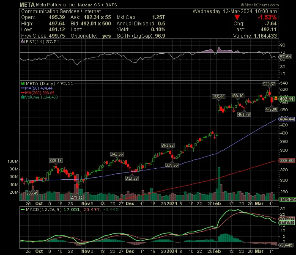Click the MACD(12,26,9) legend label

[x=44, y=209]
